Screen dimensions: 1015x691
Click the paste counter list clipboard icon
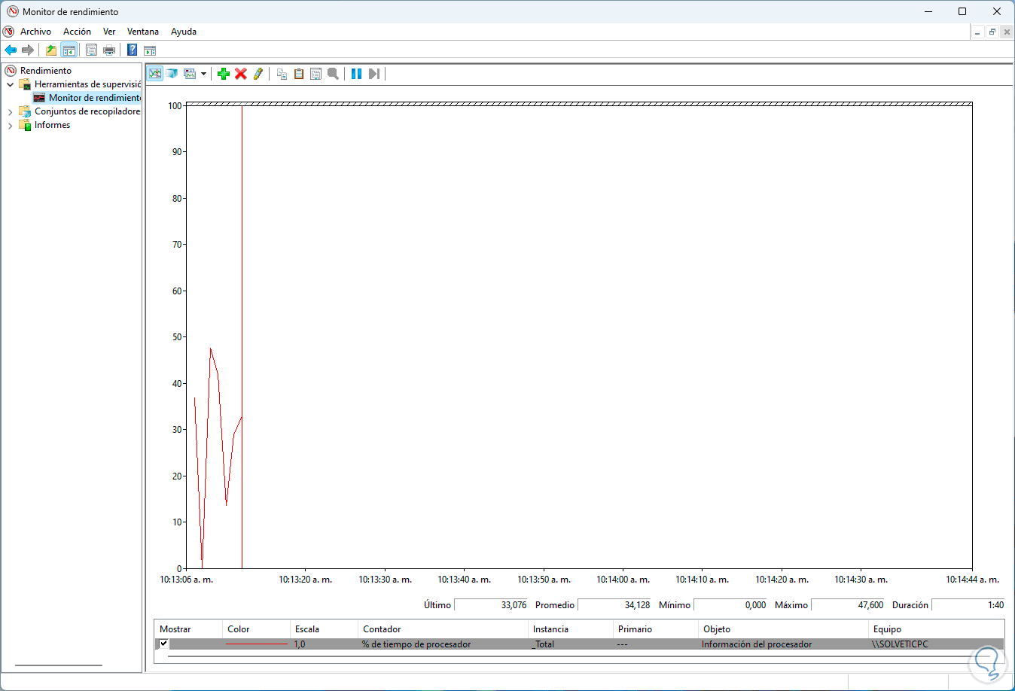click(299, 74)
